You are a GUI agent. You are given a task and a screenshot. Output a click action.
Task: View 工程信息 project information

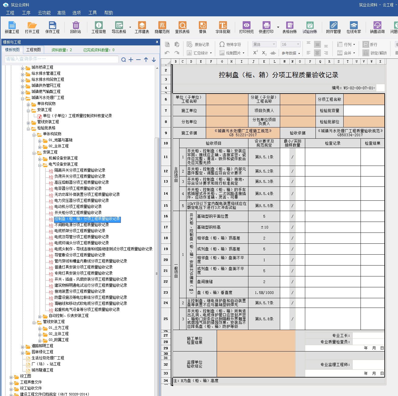tap(99, 27)
